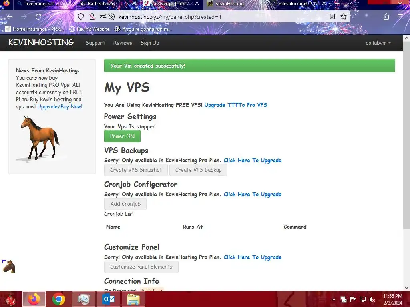Open the extensions puzzle icon
The image size is (410, 307).
click(386, 17)
